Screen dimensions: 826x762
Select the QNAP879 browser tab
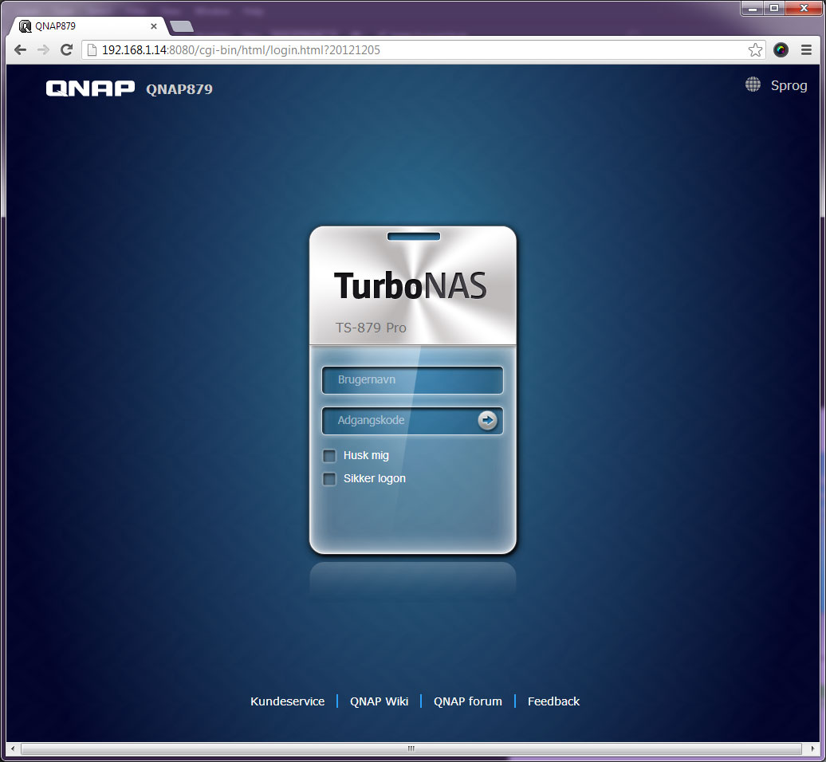[x=88, y=26]
